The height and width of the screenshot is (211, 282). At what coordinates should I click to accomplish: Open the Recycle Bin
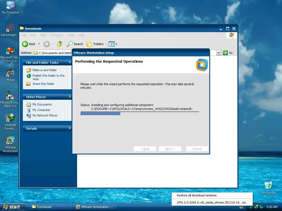tap(268, 187)
